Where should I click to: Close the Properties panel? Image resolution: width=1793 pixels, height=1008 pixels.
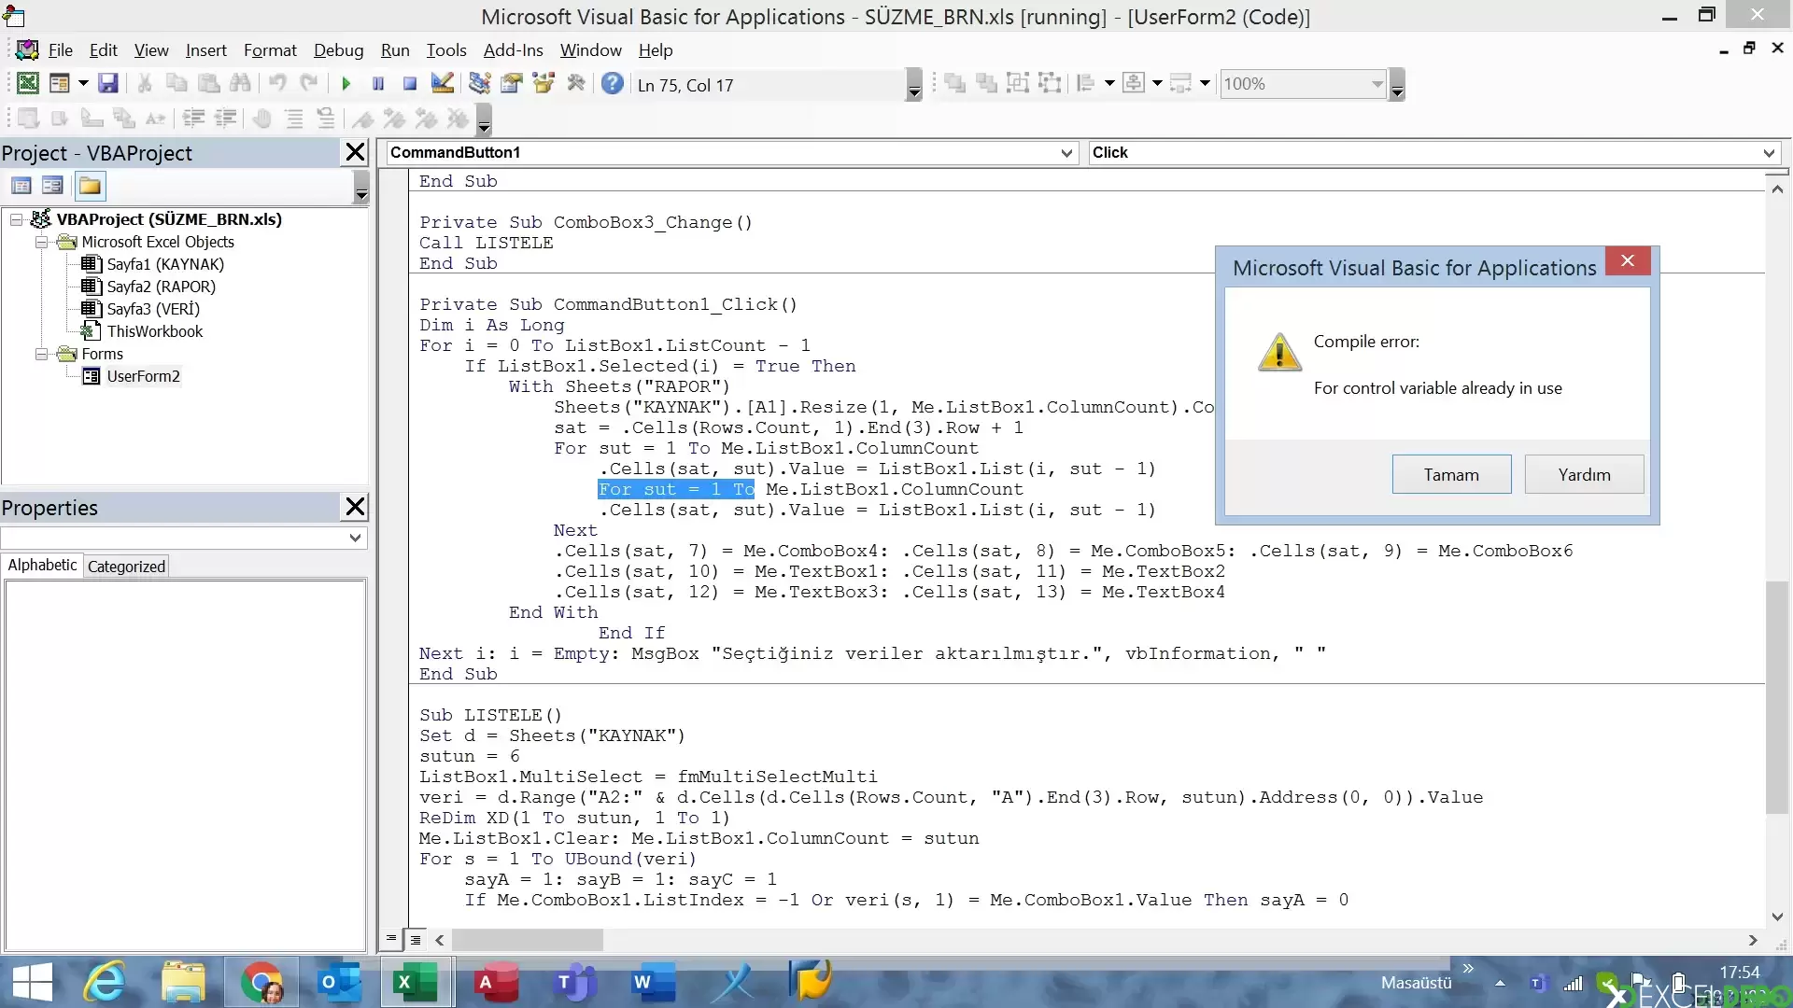pos(355,507)
